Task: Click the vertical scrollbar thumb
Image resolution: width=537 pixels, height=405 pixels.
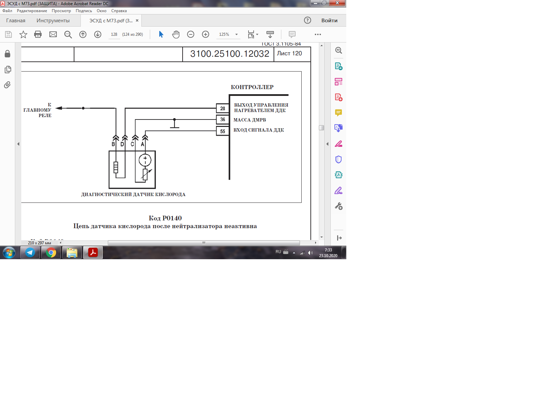Action: pyautogui.click(x=322, y=128)
